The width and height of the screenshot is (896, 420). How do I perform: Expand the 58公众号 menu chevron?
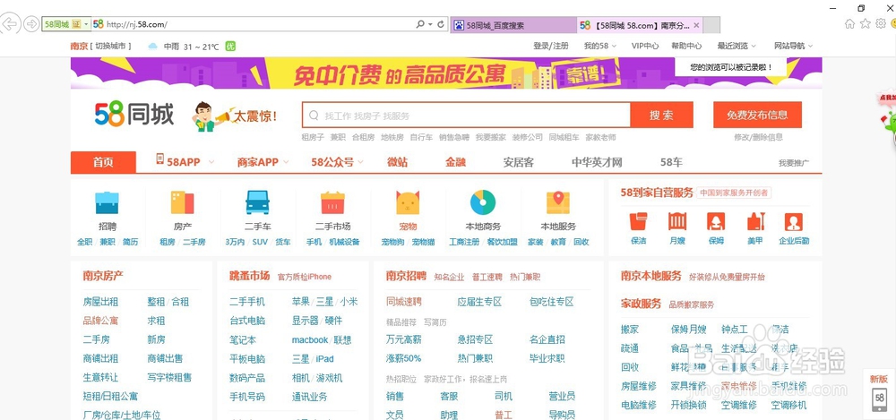point(360,162)
